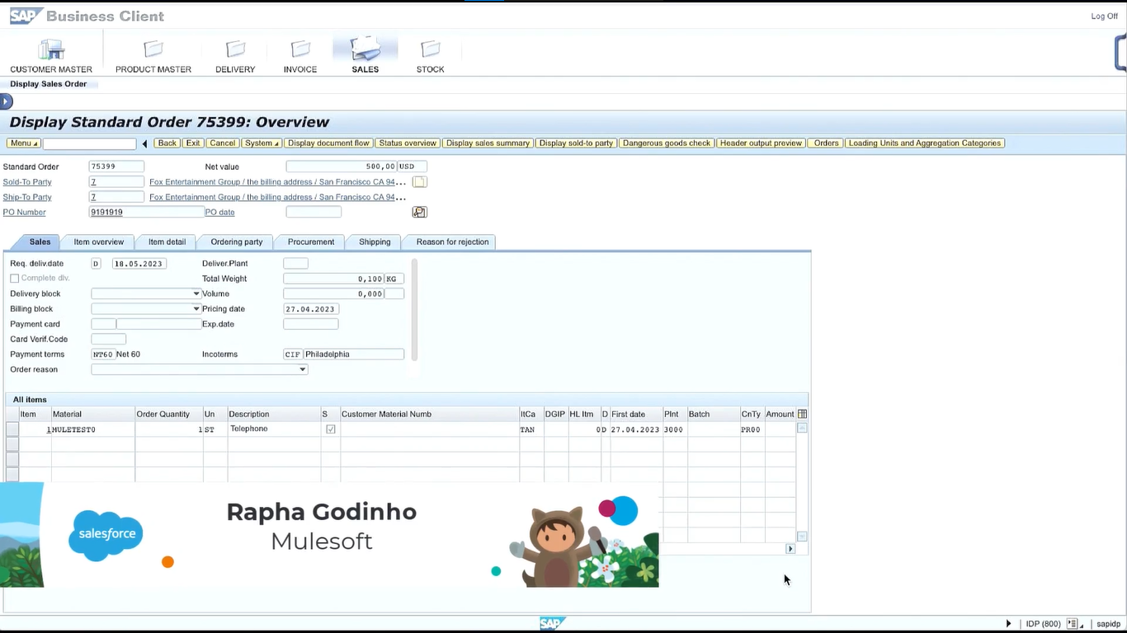Screen dimensions: 1127x633
Task: Switch to the Item overview tab
Action: (99, 242)
